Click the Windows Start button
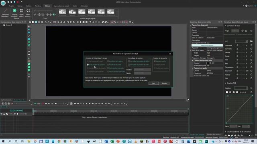257x144 pixels. [3, 141]
